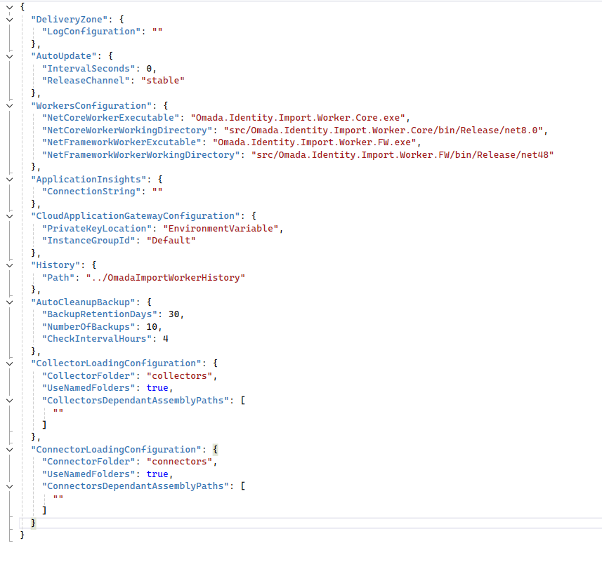Click the stable ReleaseChannel value
The width and height of the screenshot is (602, 562).
coord(163,80)
